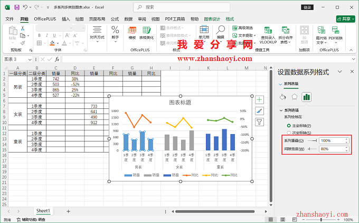Select the Sheet1 worksheet tab
The image size is (359, 223).
(x=43, y=211)
